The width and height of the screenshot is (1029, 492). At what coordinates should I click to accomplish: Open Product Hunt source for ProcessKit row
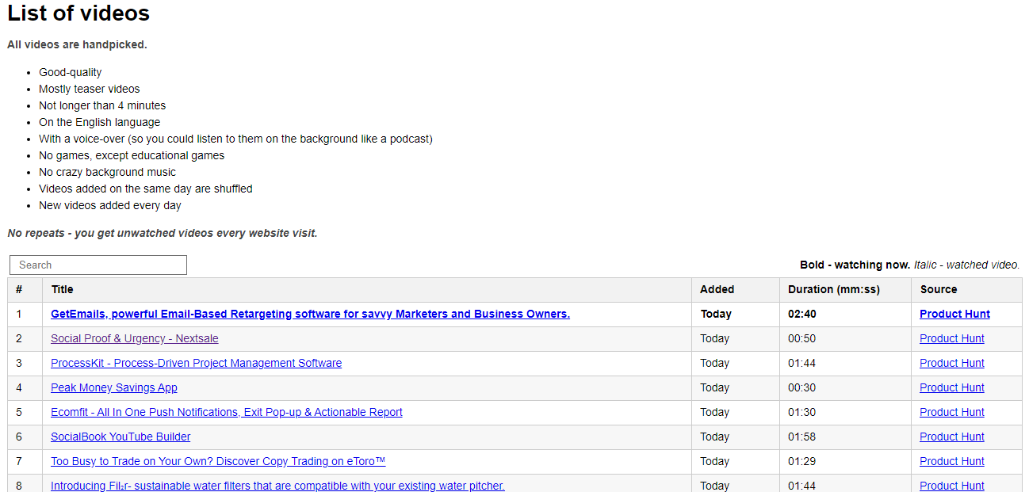[951, 363]
